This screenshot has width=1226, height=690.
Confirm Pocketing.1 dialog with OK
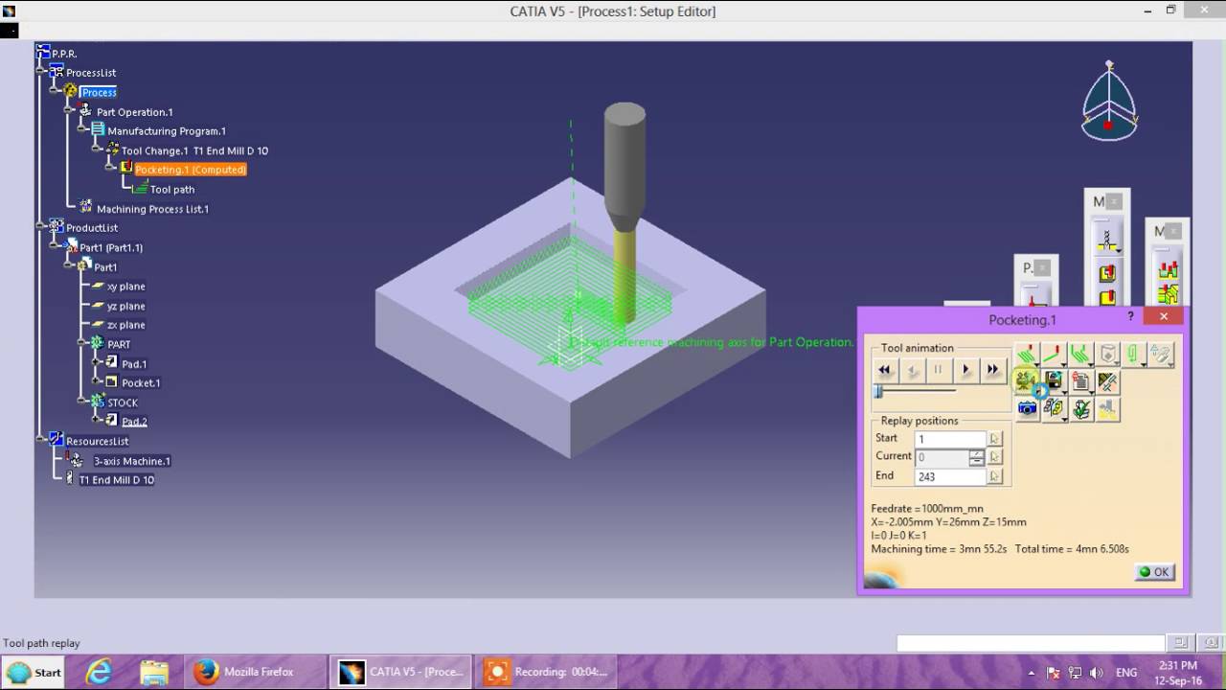tap(1154, 572)
